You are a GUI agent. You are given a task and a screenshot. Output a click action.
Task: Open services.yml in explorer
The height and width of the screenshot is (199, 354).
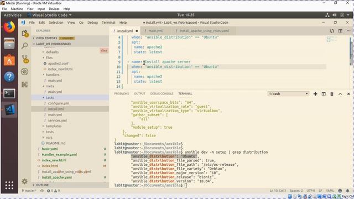tap(58, 121)
